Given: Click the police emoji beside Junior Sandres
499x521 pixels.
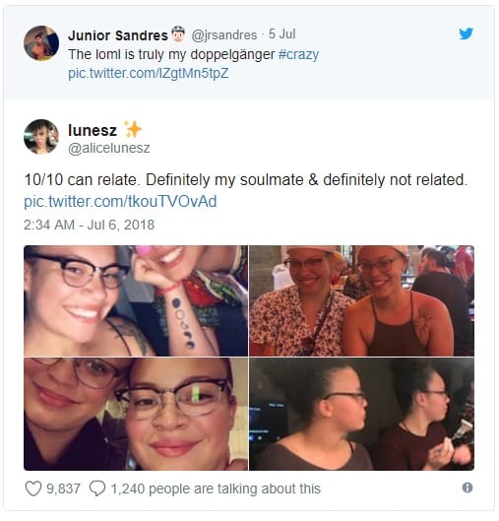Looking at the screenshot, I should point(178,34).
